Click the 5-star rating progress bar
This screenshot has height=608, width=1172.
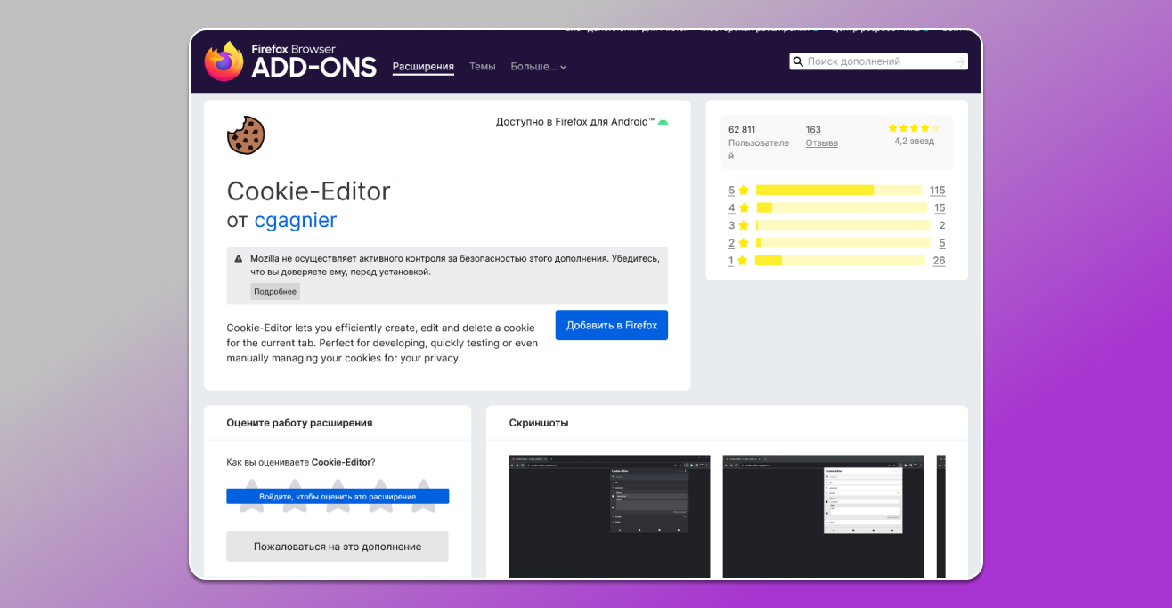tap(837, 190)
